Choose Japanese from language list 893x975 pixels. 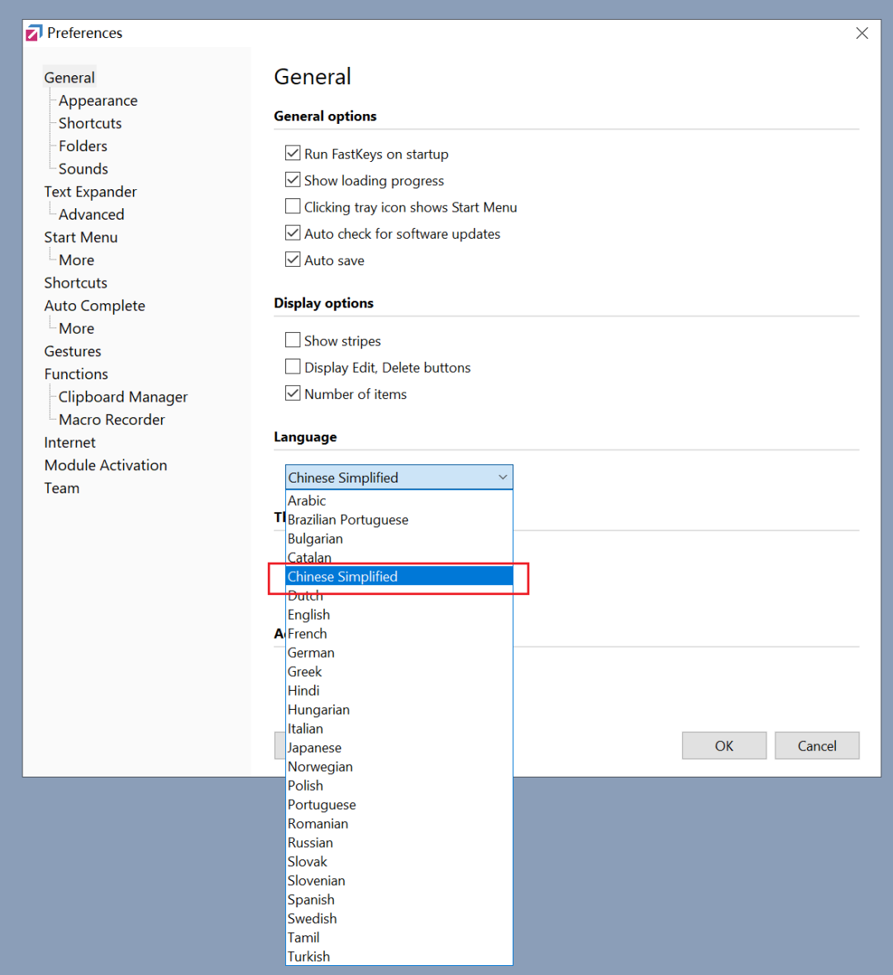(x=399, y=748)
